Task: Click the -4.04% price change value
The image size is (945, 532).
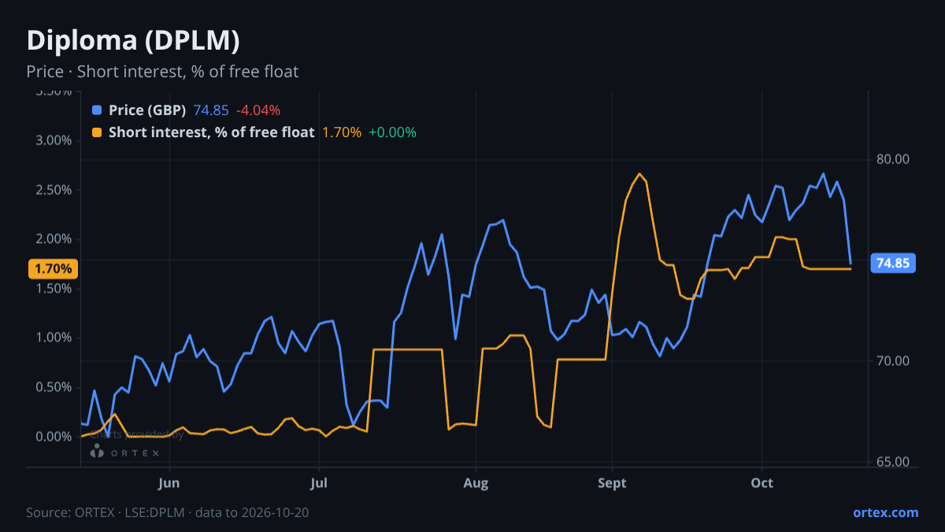Action: point(258,110)
